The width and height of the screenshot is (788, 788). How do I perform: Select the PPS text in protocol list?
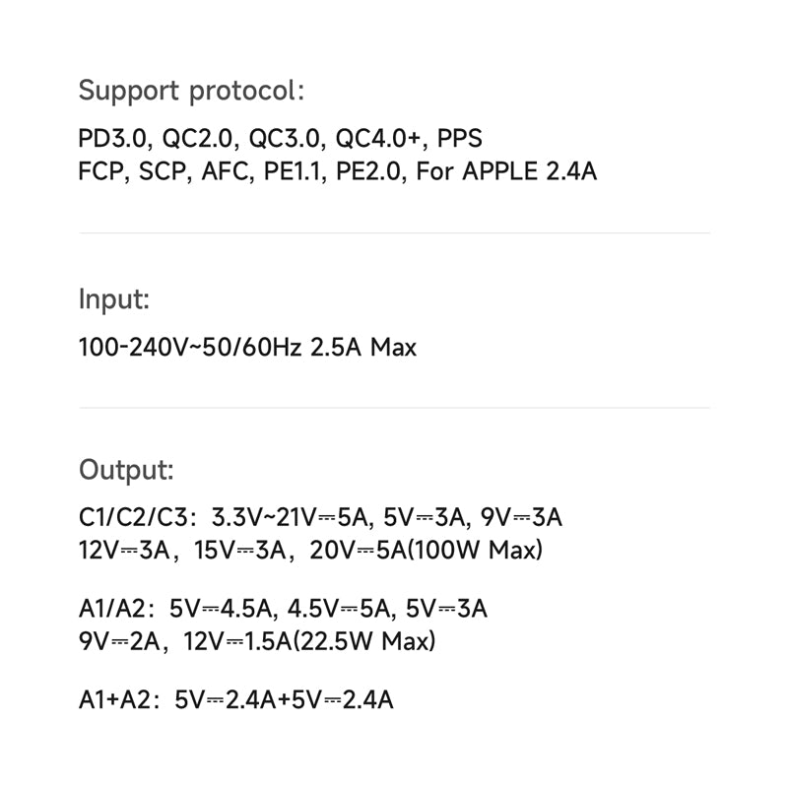click(459, 138)
